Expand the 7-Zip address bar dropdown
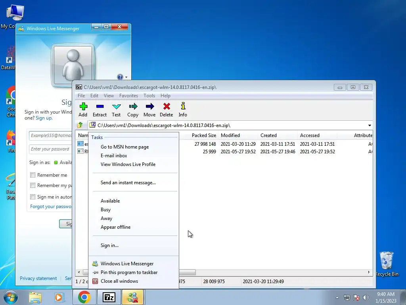Viewport: 406px width, 305px height. 370,125
